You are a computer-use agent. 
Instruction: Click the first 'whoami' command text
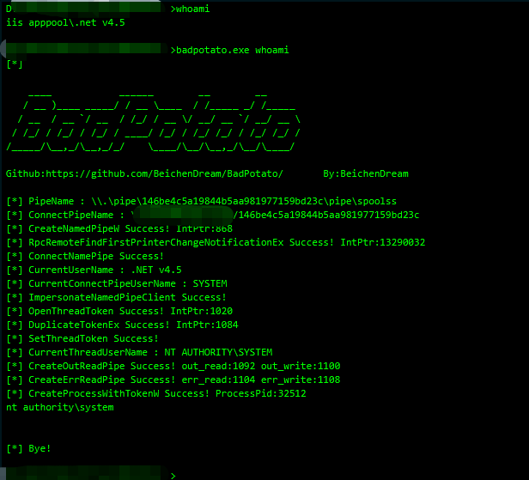tap(192, 9)
